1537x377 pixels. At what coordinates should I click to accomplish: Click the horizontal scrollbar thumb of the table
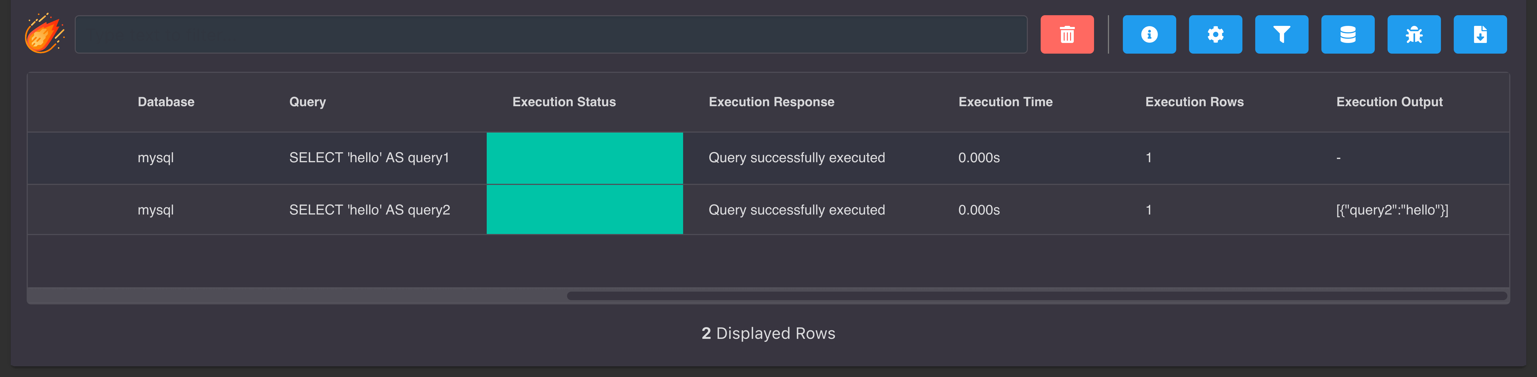(1037, 296)
